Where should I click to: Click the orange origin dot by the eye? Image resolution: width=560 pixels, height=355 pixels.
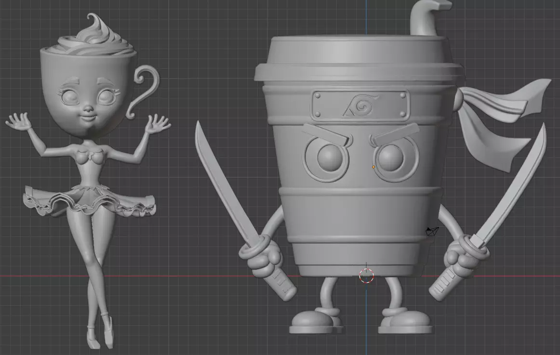click(373, 167)
